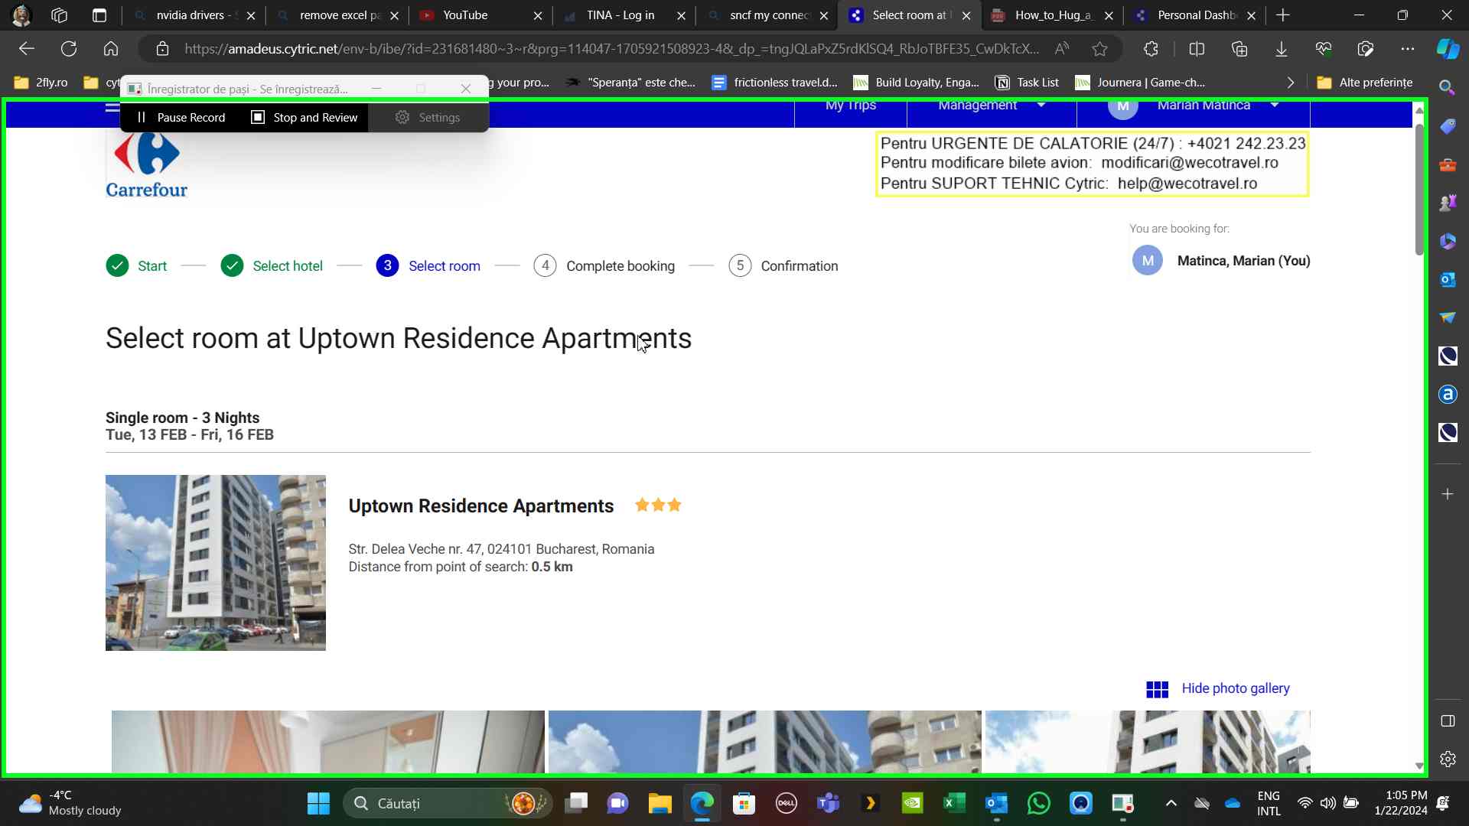Viewport: 1469px width, 826px height.
Task: Click the browser refresh icon
Action: (x=69, y=49)
